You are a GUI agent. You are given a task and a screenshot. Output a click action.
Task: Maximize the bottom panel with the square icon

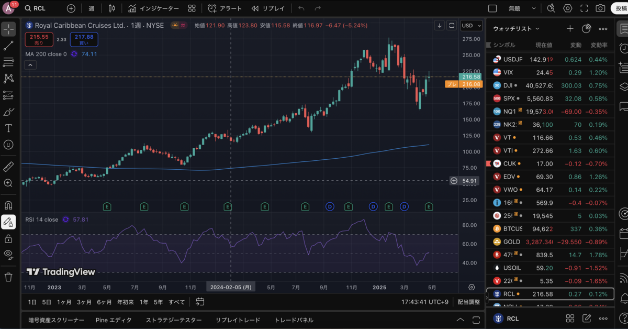point(476,320)
